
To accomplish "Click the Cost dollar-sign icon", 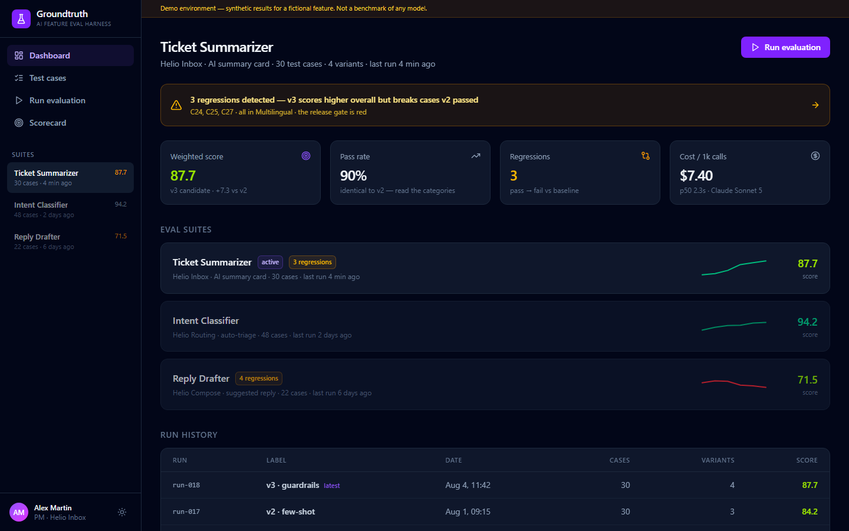I will click(815, 156).
